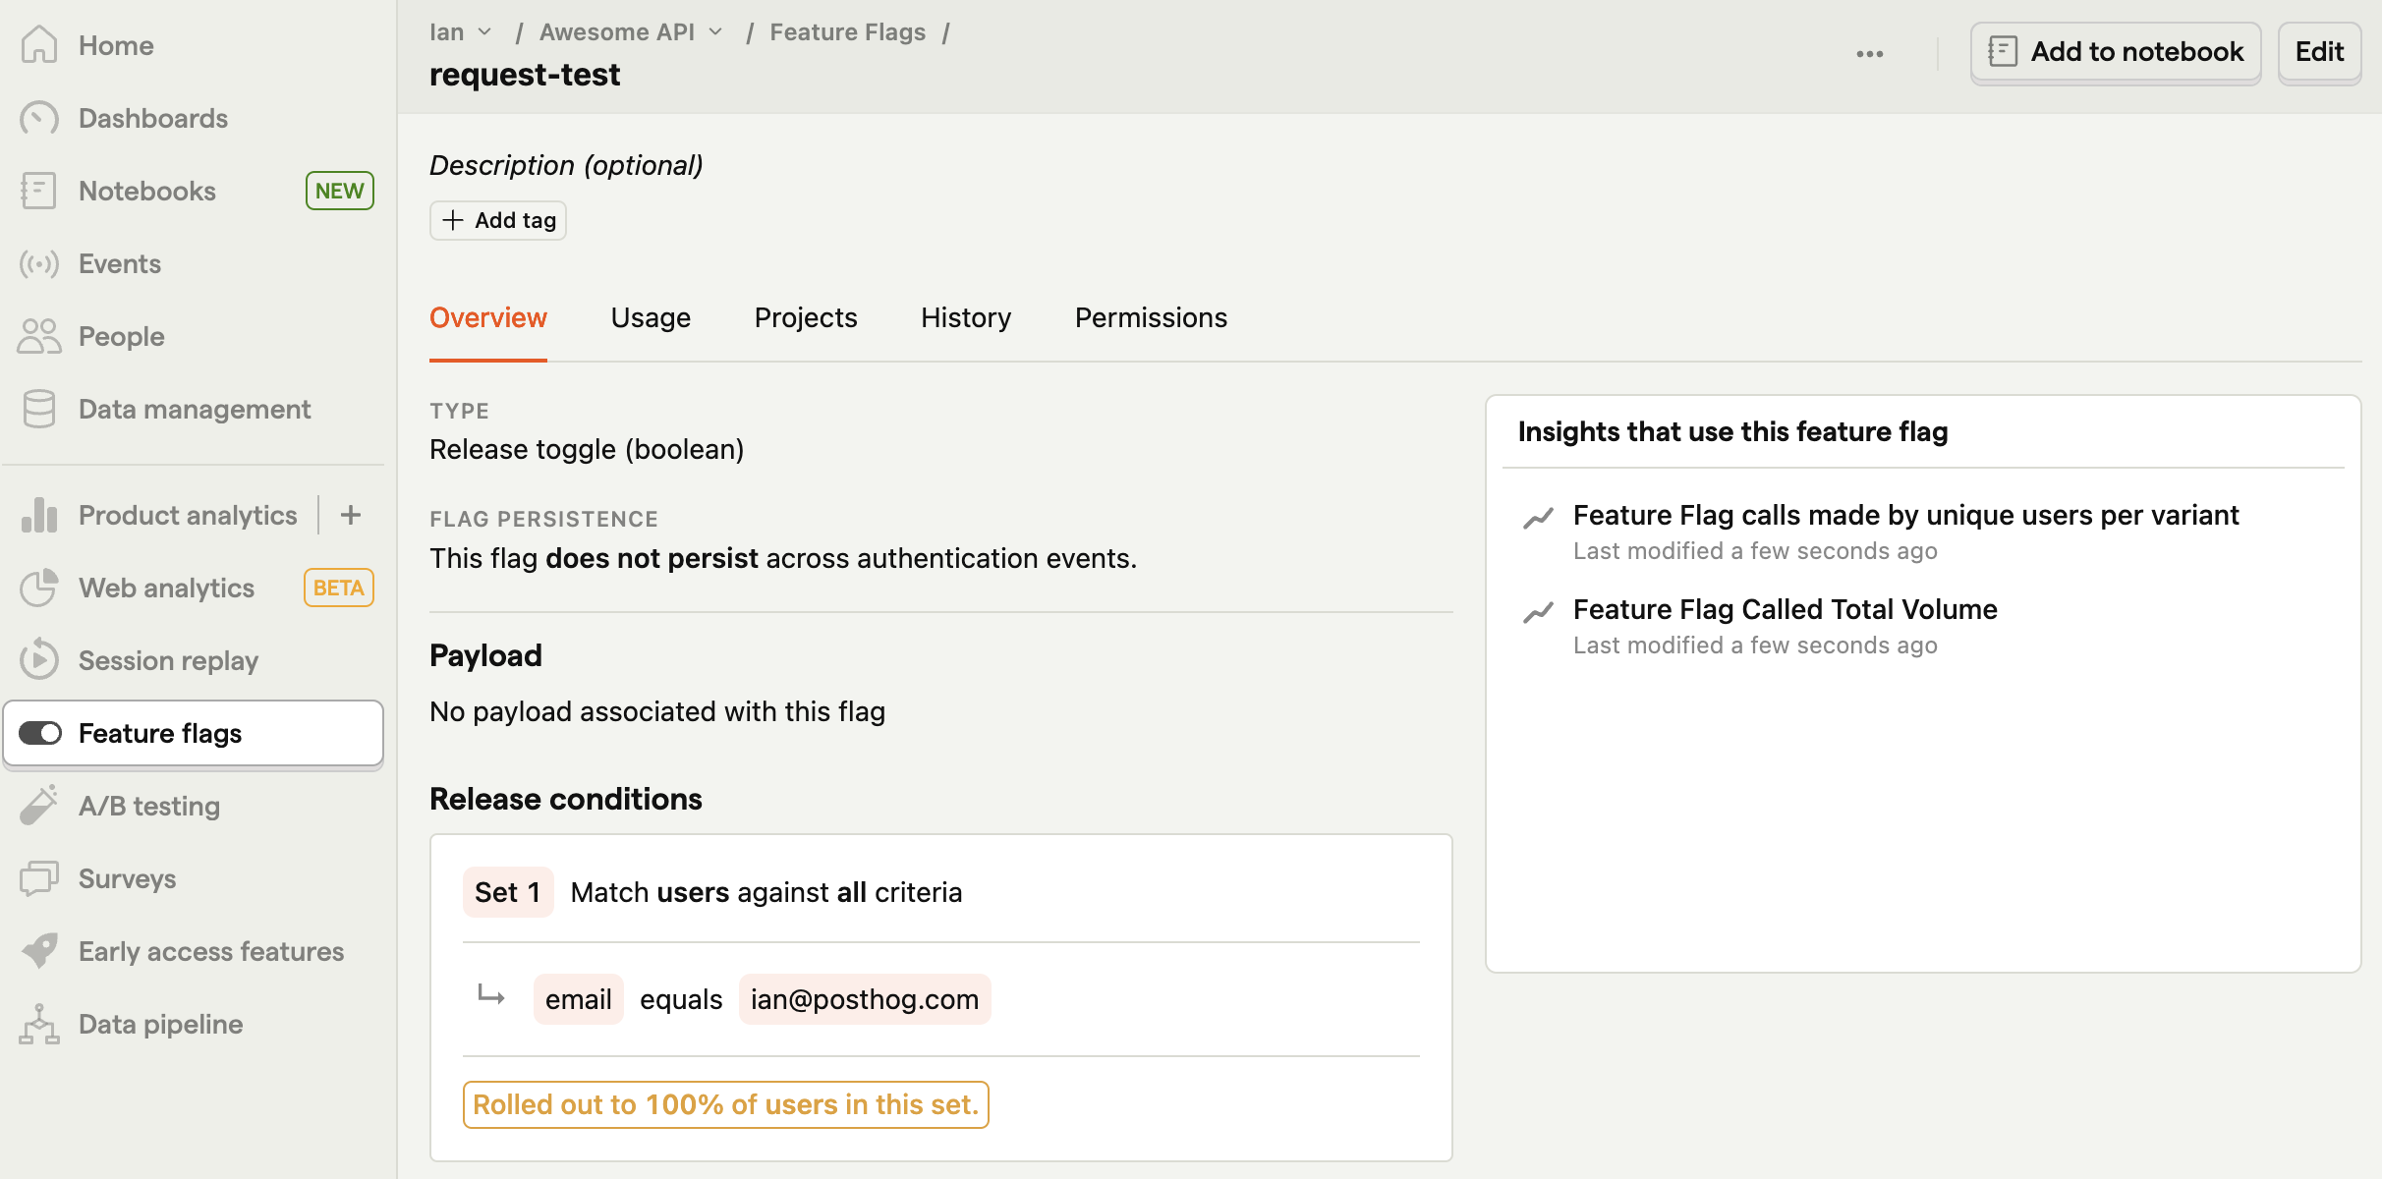The image size is (2382, 1179).
Task: Click the email property chip
Action: (578, 999)
